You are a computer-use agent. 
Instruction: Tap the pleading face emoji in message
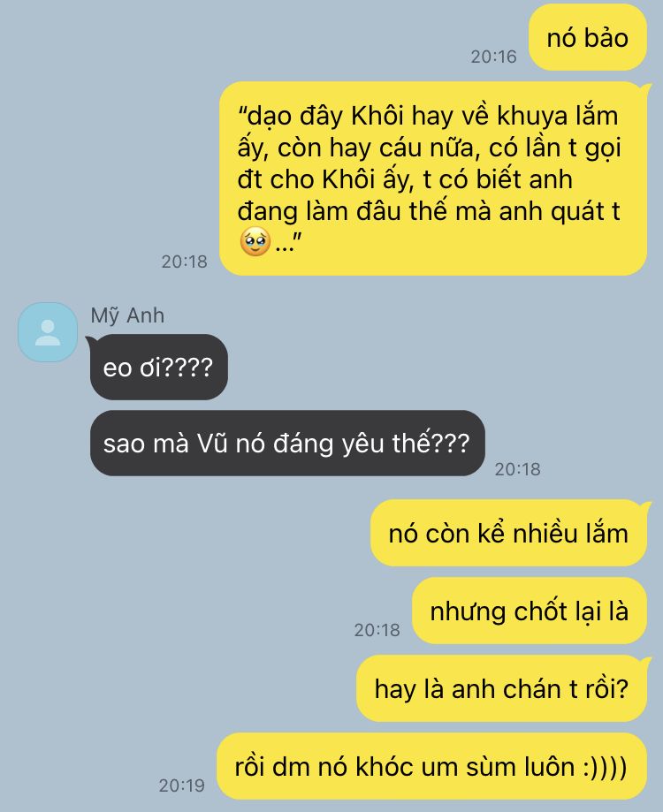click(255, 241)
